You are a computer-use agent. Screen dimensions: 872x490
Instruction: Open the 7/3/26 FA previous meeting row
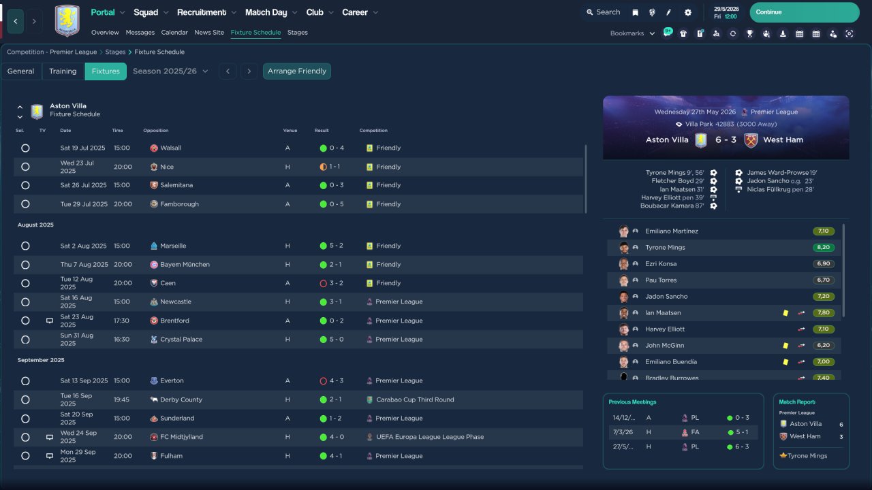683,432
